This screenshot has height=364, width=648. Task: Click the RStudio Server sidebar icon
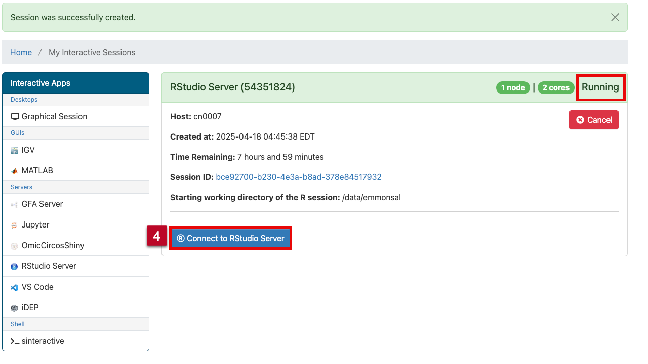tap(14, 266)
